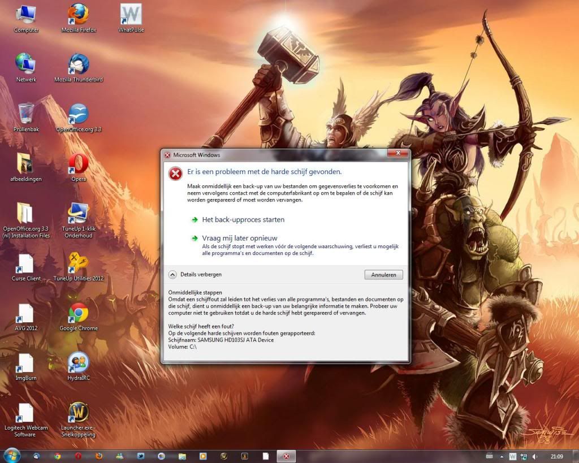Click the 'Er is een probleem' heading
The width and height of the screenshot is (579, 463).
coord(265,172)
